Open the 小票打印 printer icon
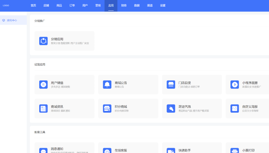This screenshot has height=153, width=269. click(235, 150)
